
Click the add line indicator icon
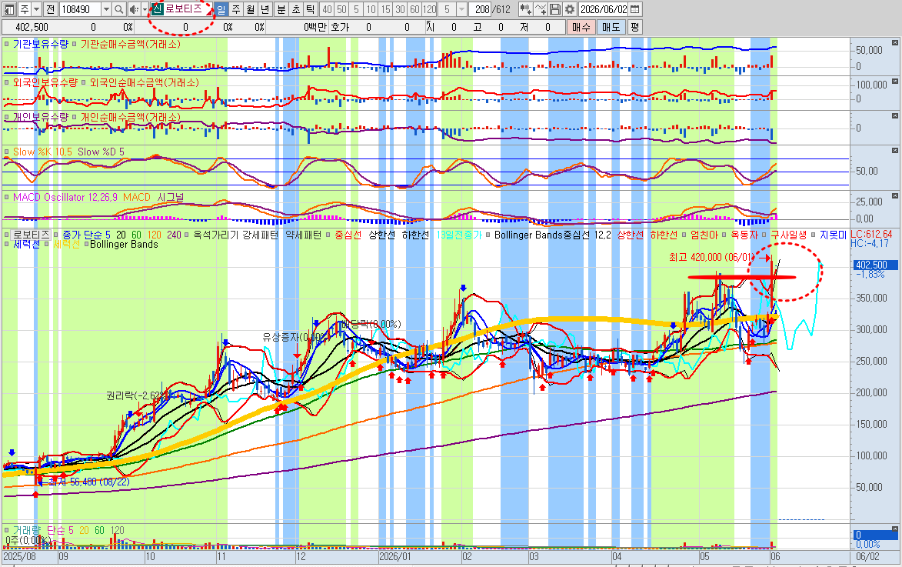point(540,9)
